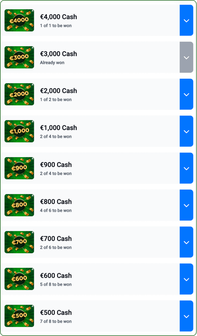Viewport: 197px width, 336px height.
Task: Open the €900 prize thumbnail
Action: [x=19, y=168]
